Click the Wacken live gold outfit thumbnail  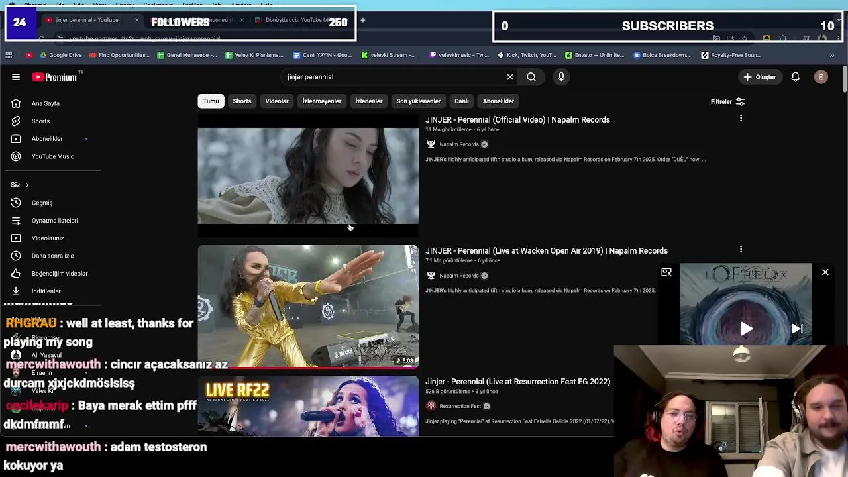[308, 306]
